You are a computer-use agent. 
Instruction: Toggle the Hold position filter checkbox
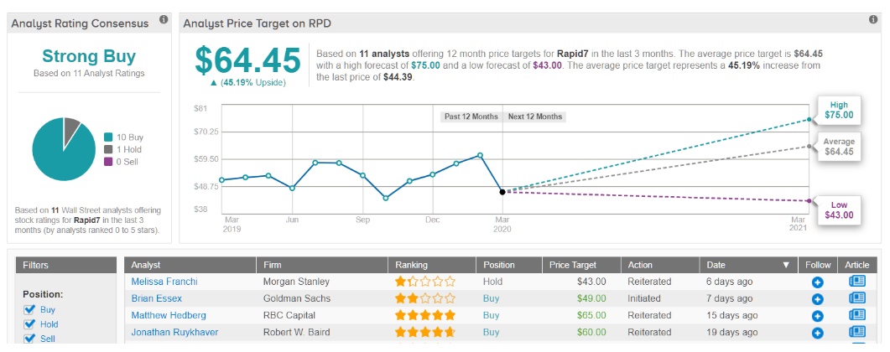30,324
